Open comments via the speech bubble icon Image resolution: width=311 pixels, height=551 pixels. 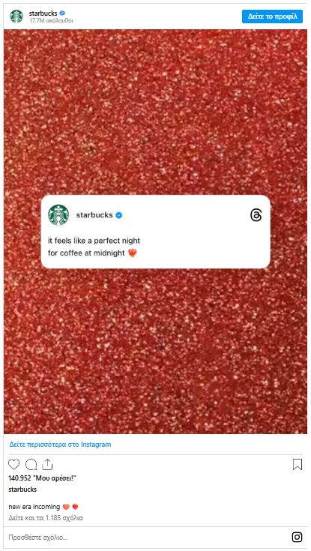(x=31, y=464)
